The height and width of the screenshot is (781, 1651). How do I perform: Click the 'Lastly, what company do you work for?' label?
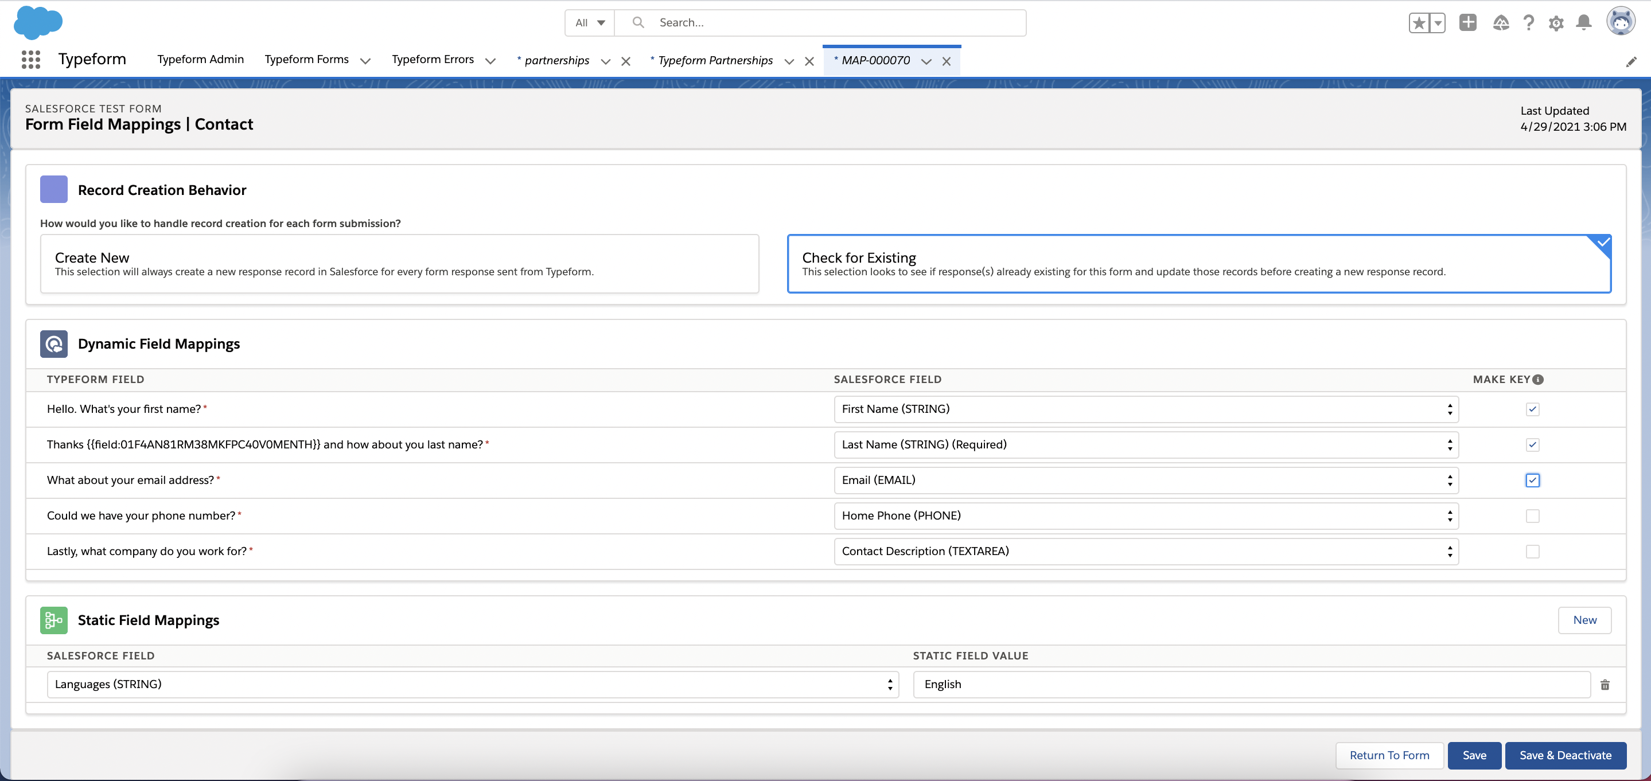[147, 552]
